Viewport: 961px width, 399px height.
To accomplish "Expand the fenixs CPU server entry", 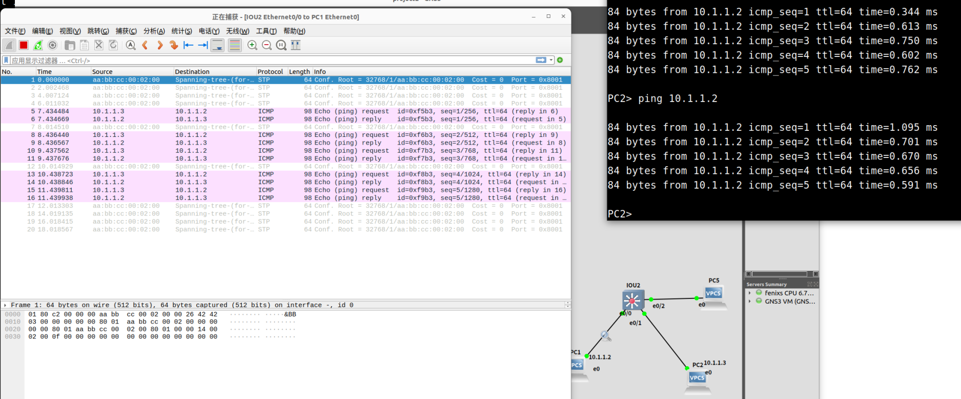I will 750,293.
